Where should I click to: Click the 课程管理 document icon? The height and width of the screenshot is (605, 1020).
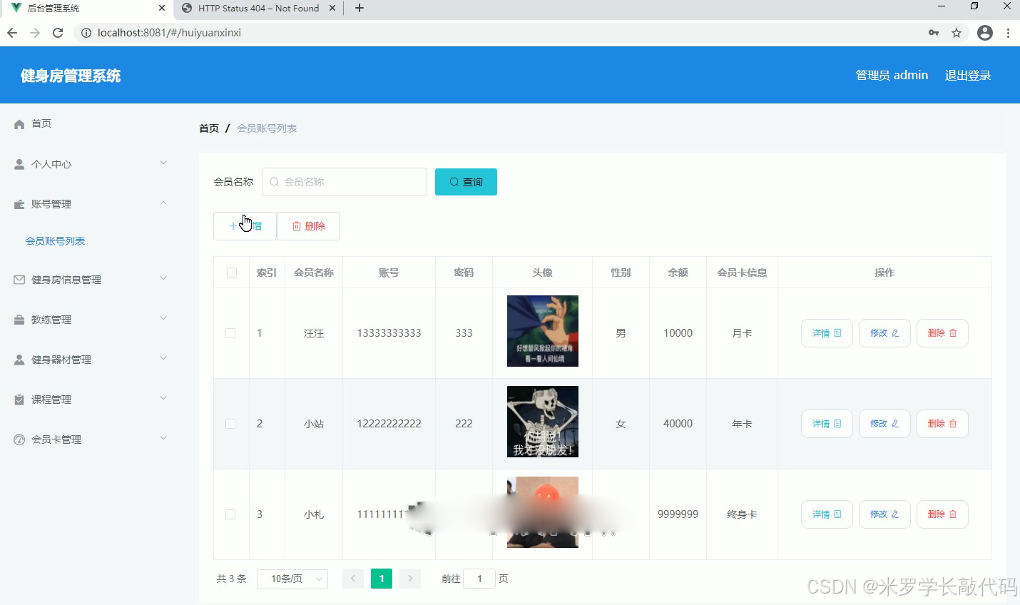(18, 399)
